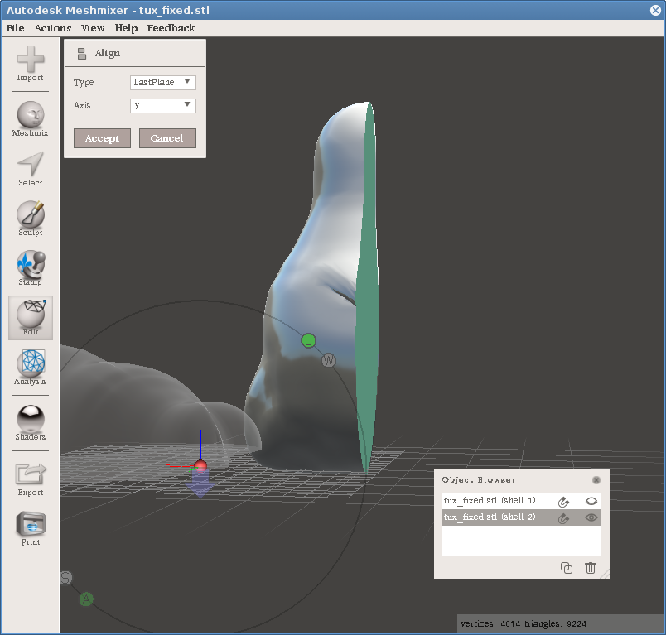Duplicate object in Object Browser
This screenshot has height=635, width=666.
567,568
